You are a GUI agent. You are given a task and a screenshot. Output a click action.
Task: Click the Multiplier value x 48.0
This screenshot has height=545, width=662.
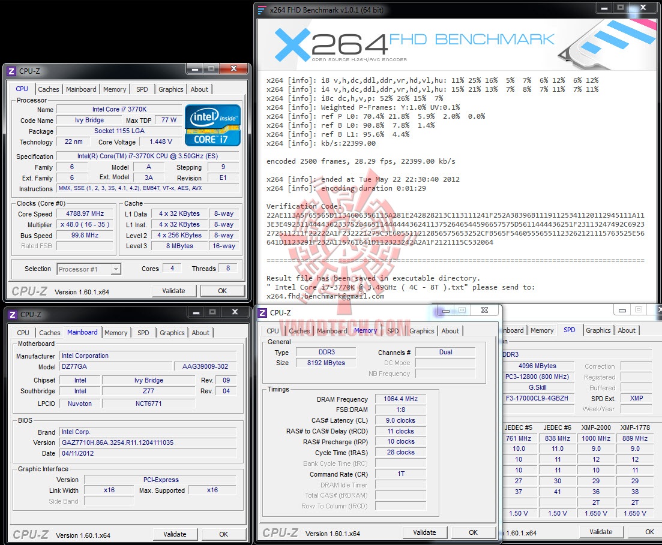[x=85, y=225]
